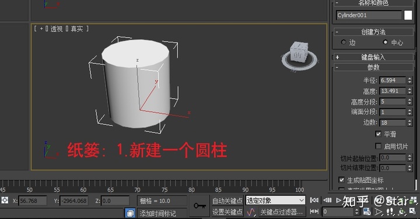The image size is (420, 219).
Task: Click the Cylinder001 name field
Action: coord(369,15)
